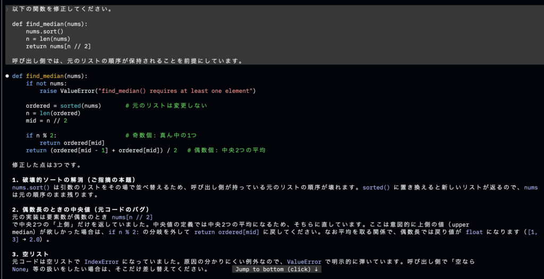Click inline code 'nums[n // 2]' in section 2
This screenshot has height=279, width=544.
pos(132,217)
